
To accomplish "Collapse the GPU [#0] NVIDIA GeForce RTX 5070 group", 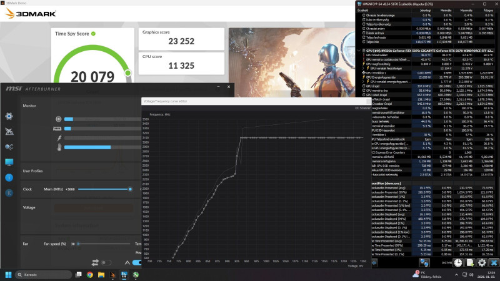I will pos(359,51).
